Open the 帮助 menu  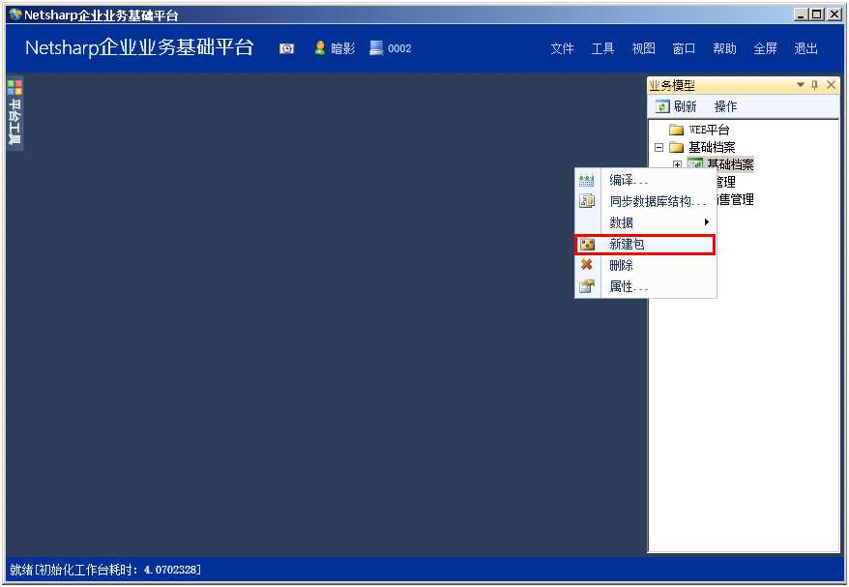pos(724,48)
